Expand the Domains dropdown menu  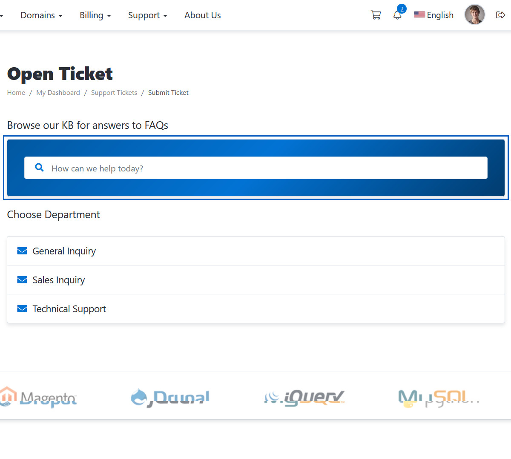pos(41,15)
